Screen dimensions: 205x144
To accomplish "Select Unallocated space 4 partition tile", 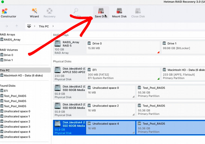I will click(x=111, y=128).
